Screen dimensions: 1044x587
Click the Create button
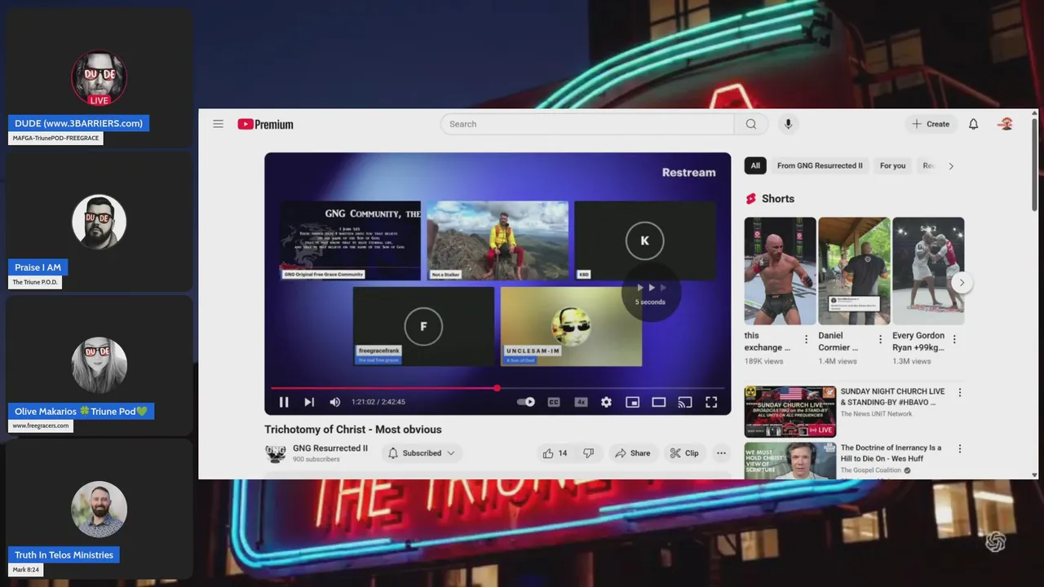coord(931,124)
